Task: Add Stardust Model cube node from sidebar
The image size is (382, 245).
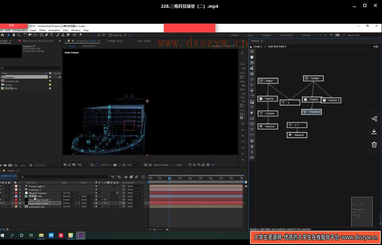Action: [252, 107]
